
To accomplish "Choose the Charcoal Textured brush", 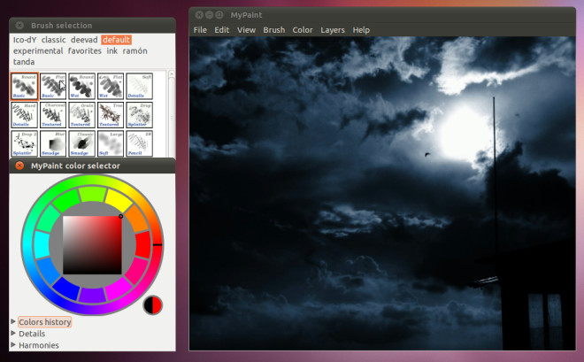I will click(53, 114).
